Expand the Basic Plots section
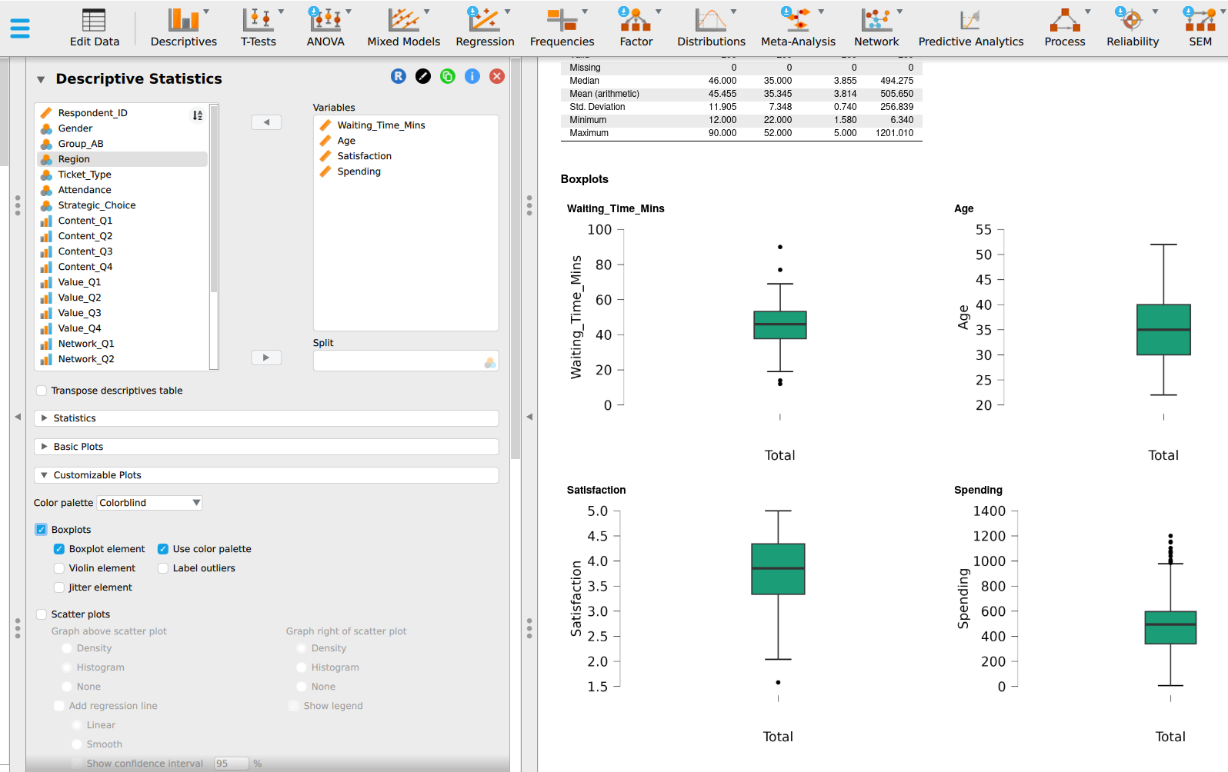The height and width of the screenshot is (772, 1228). tap(266, 447)
